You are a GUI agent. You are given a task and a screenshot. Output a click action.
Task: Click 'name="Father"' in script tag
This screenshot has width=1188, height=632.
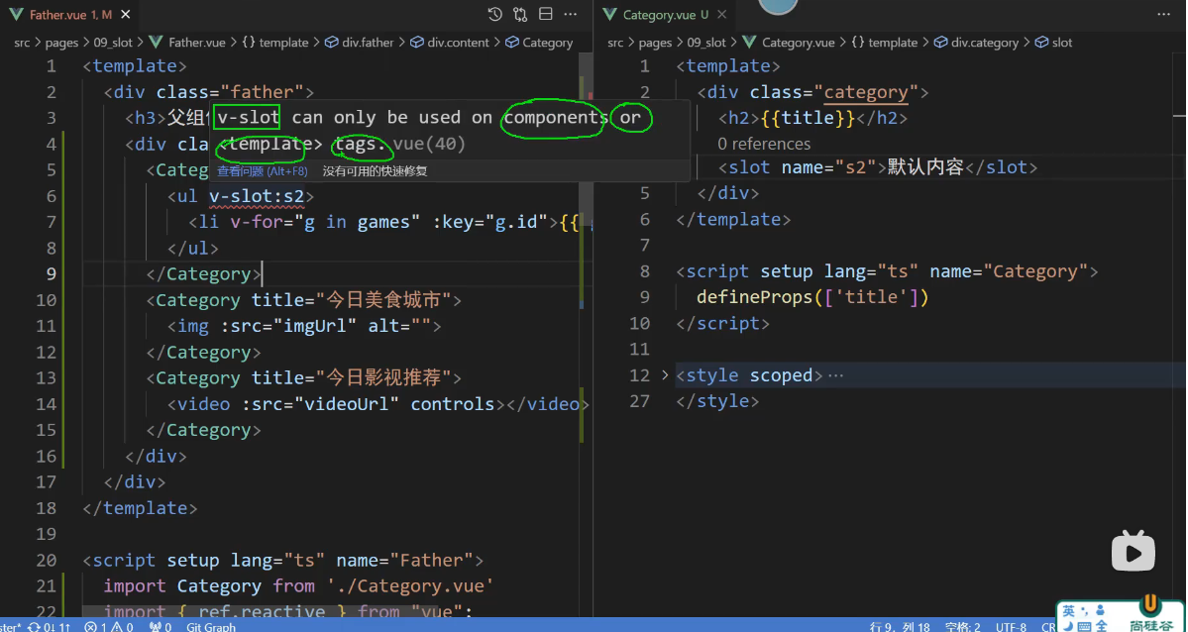[x=404, y=560]
